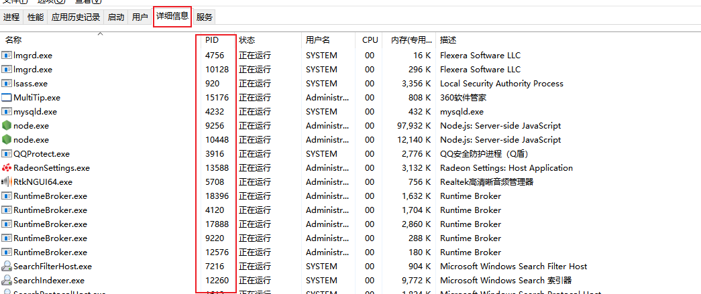This screenshot has width=701, height=294.
Task: Switch to the 进程 tab
Action: click(x=11, y=17)
